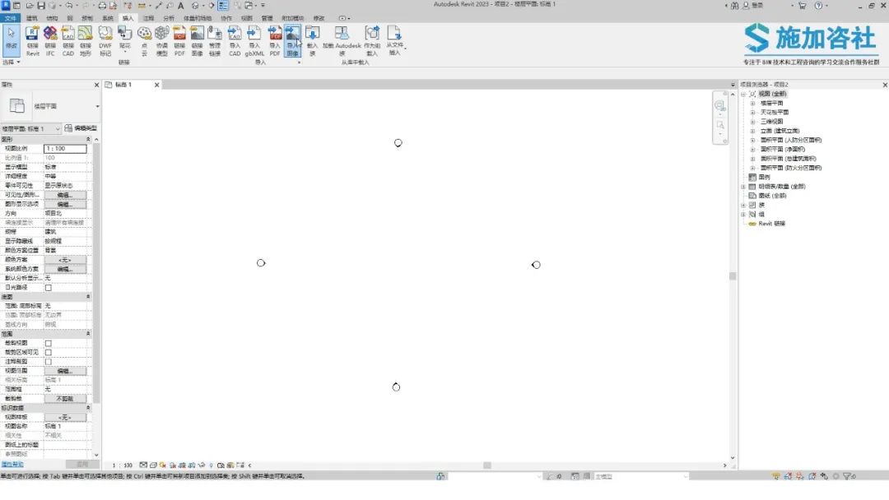
Task: Click the Import gbXML (导入 gbXML) icon
Action: pyautogui.click(x=254, y=41)
